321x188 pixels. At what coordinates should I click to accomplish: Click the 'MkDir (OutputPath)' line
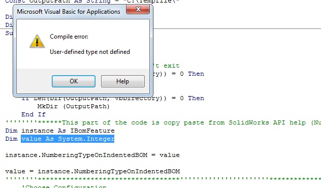point(74,106)
